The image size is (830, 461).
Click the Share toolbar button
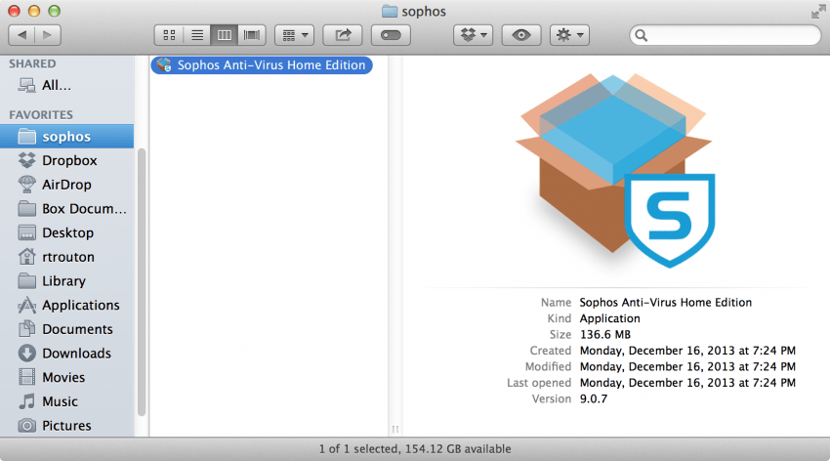[x=343, y=35]
